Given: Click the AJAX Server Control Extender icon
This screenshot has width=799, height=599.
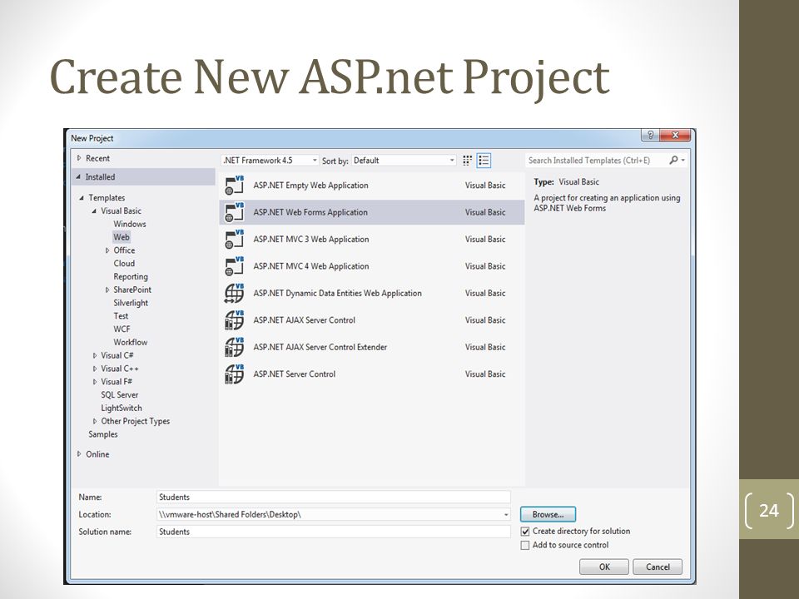Looking at the screenshot, I should point(235,348).
